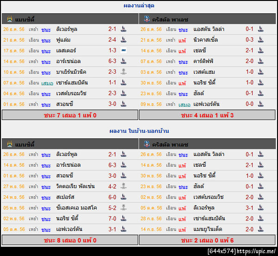Click the league icon on the เซาธ์แฮมป์ตัน 1-1 row
The width and height of the screenshot is (278, 256).
click(124, 82)
